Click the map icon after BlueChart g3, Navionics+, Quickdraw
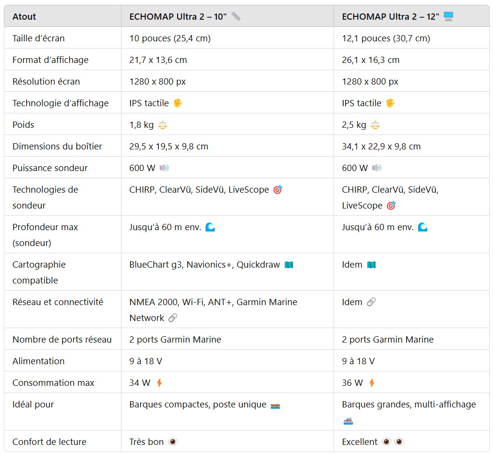Image resolution: width=493 pixels, height=455 pixels. pyautogui.click(x=289, y=265)
